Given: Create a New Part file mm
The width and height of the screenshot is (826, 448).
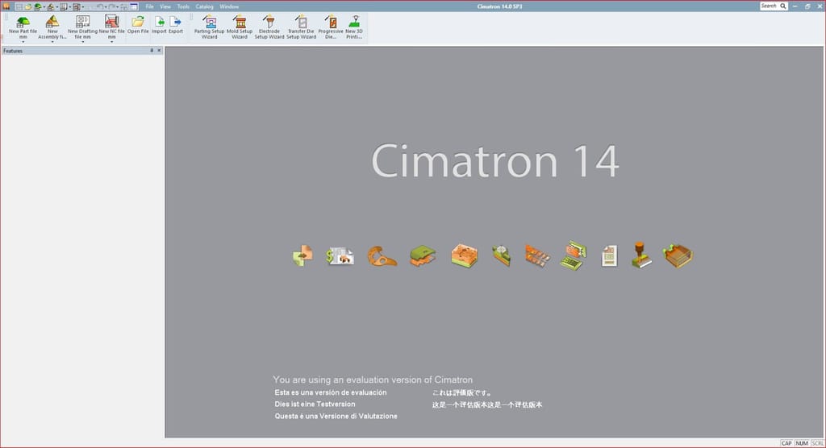Looking at the screenshot, I should (23, 27).
